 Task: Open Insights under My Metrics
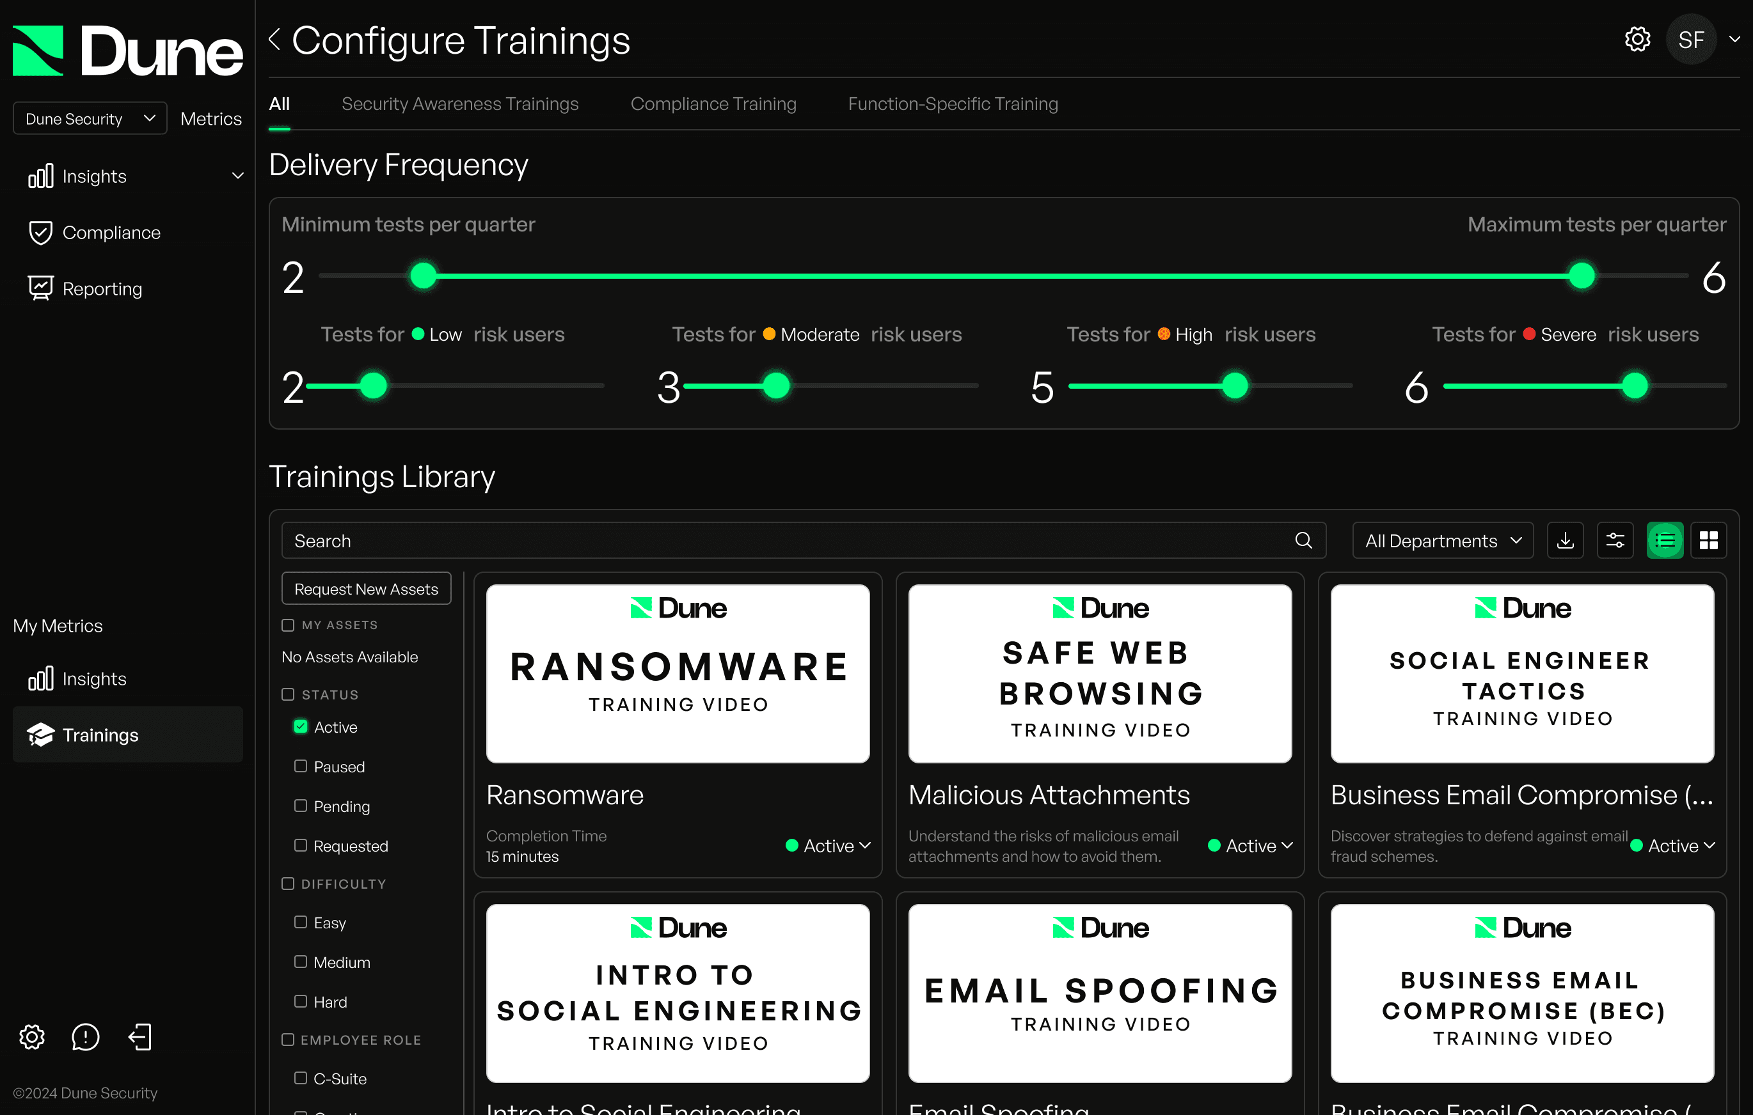point(77,678)
